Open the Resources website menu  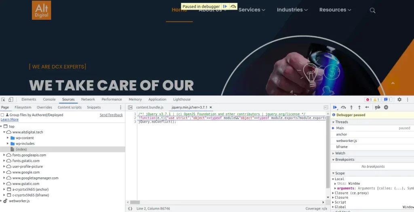[335, 10]
